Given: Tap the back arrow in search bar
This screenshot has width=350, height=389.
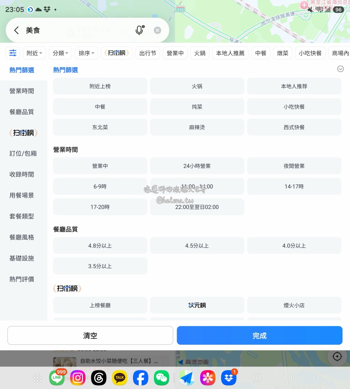Looking at the screenshot, I should point(16,30).
